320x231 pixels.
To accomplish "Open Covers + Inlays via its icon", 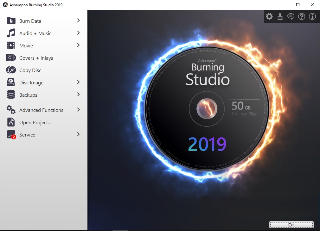I will (x=10, y=58).
